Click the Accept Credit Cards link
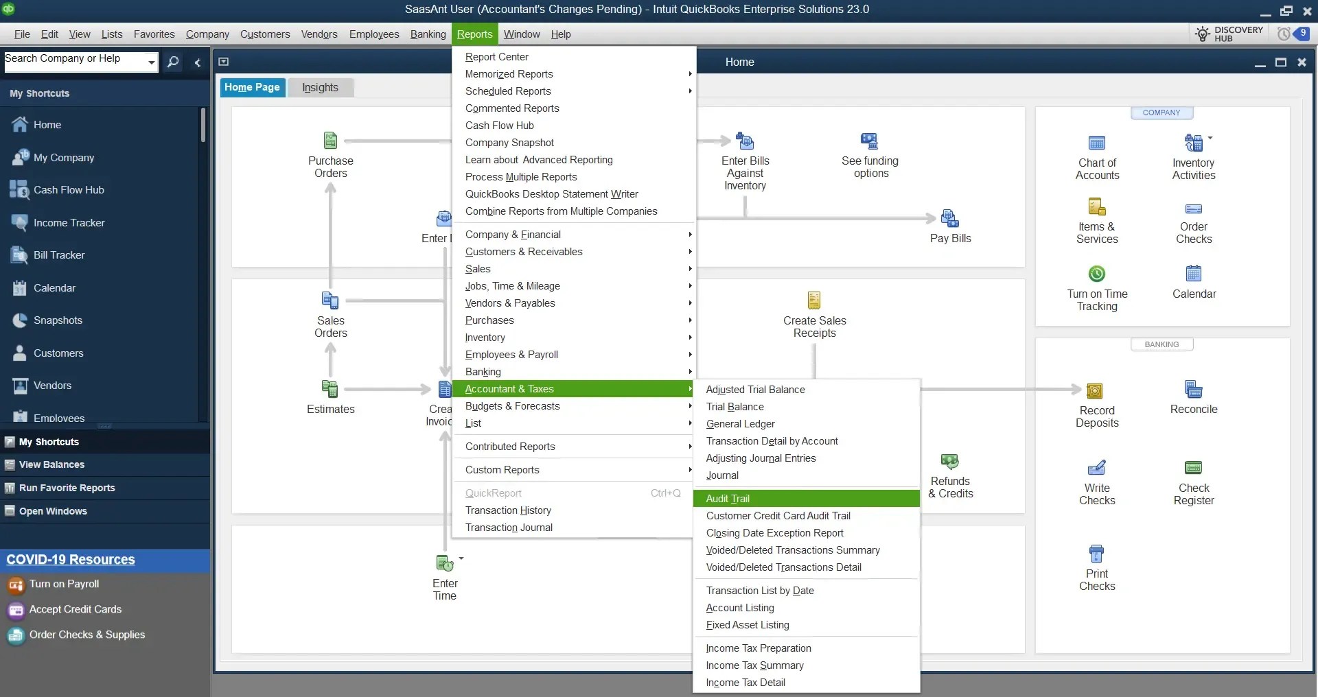Viewport: 1318px width, 697px height. click(76, 609)
